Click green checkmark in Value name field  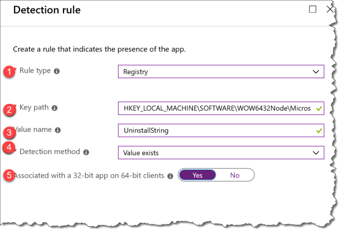(x=318, y=130)
